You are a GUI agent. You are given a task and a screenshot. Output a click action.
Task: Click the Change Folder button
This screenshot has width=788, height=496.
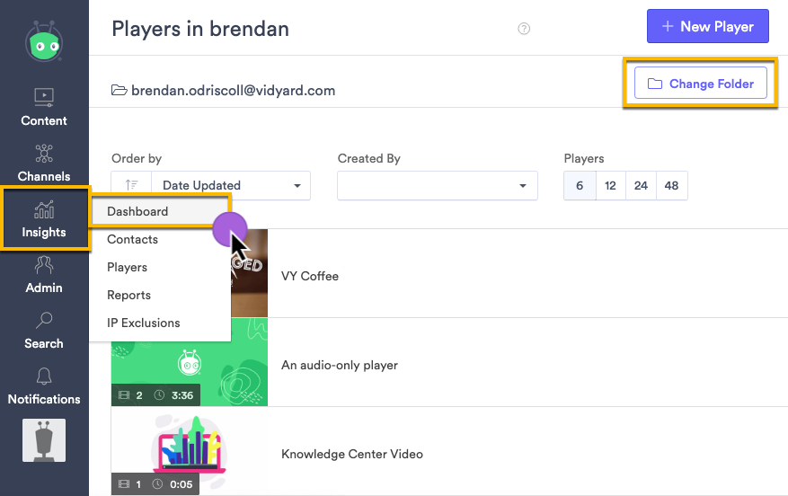(x=701, y=84)
